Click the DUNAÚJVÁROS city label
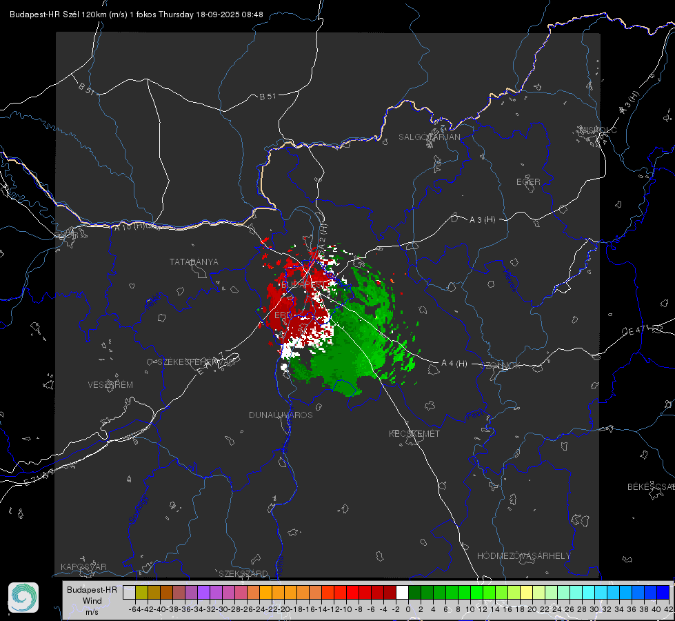 point(281,415)
